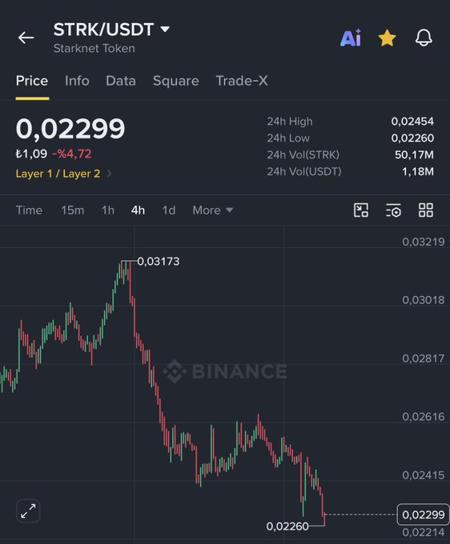
Task: Expand the More intervals dropdown
Action: pyautogui.click(x=213, y=210)
